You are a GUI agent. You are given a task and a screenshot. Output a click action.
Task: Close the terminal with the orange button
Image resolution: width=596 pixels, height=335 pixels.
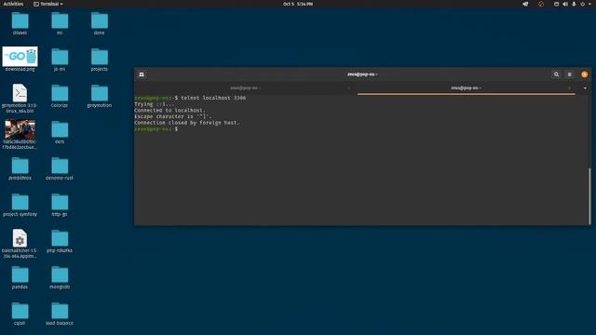pos(584,74)
